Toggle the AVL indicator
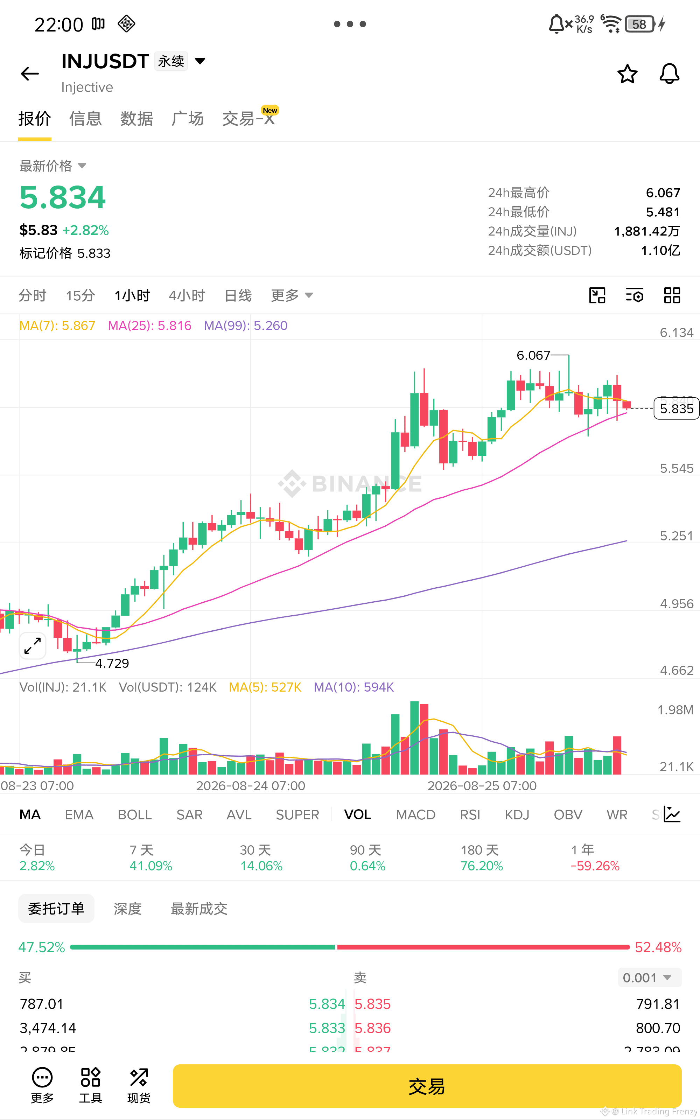The height and width of the screenshot is (1120, 700). [239, 814]
